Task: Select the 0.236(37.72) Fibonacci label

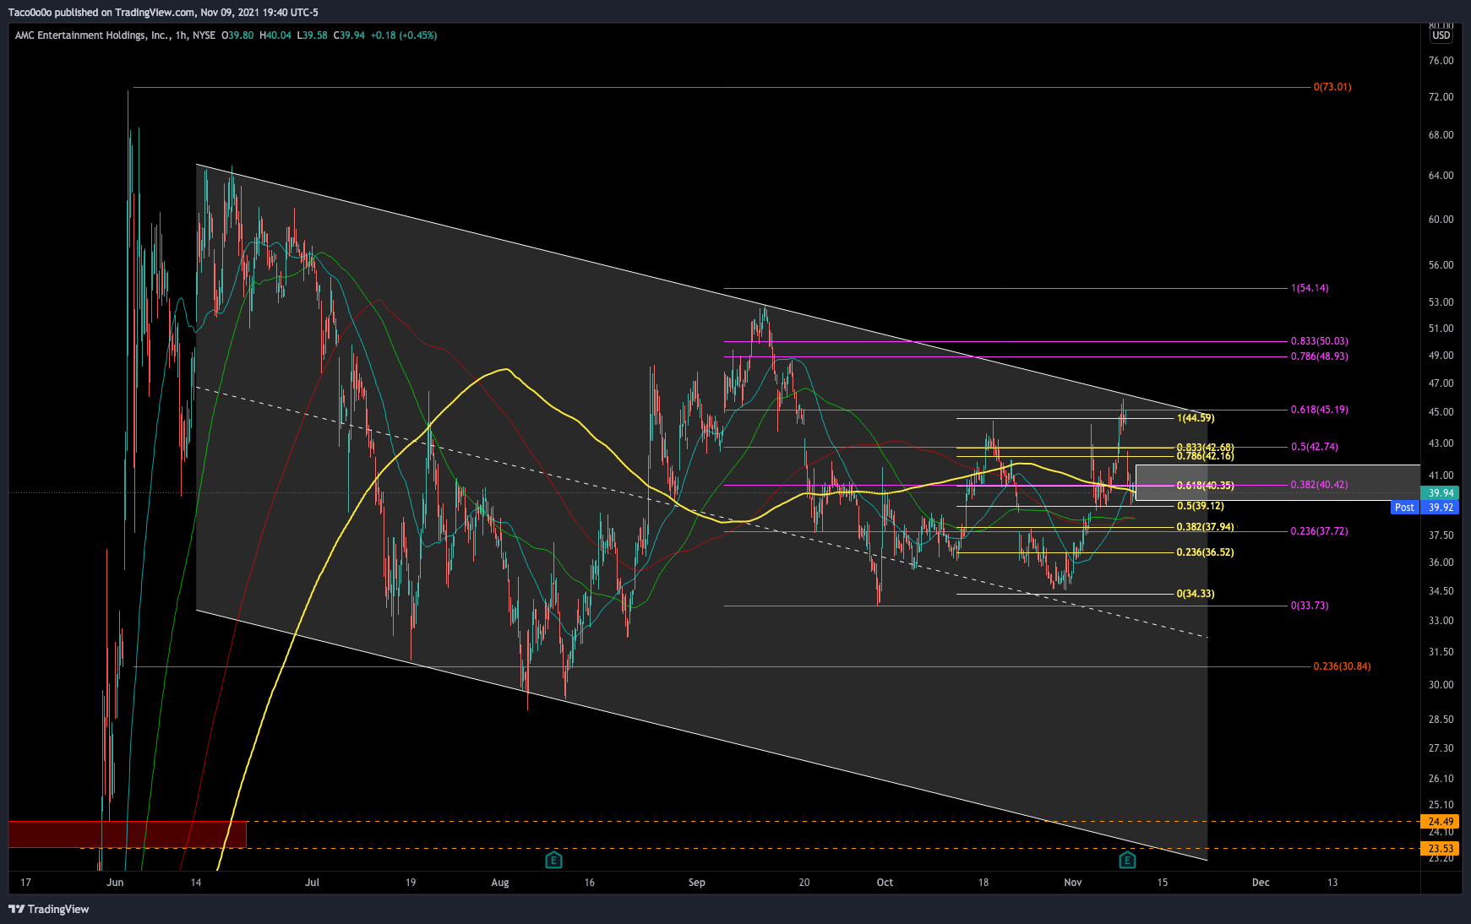Action: pyautogui.click(x=1320, y=531)
